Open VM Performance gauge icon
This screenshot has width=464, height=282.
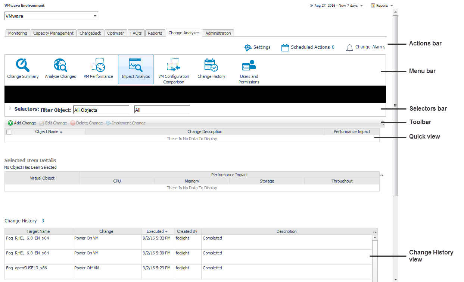point(98,66)
